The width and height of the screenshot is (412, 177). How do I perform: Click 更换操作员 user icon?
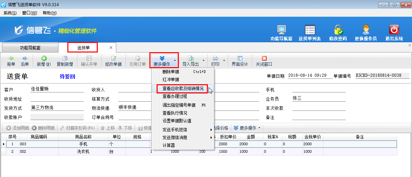366,30
